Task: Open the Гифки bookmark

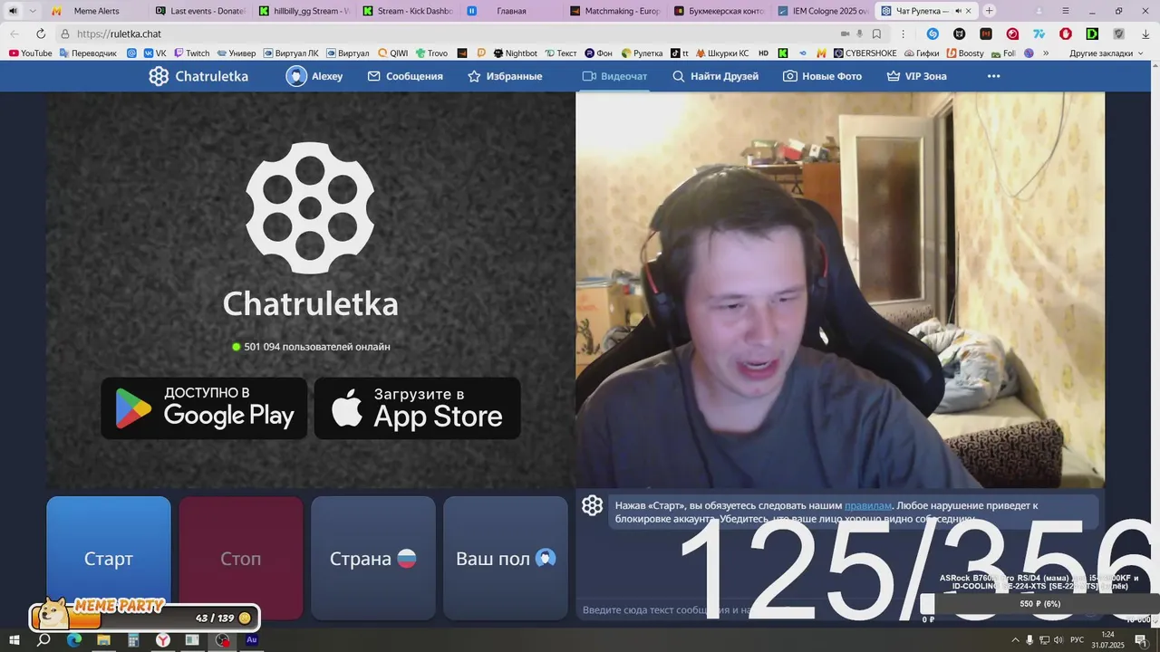Action: coord(922,53)
